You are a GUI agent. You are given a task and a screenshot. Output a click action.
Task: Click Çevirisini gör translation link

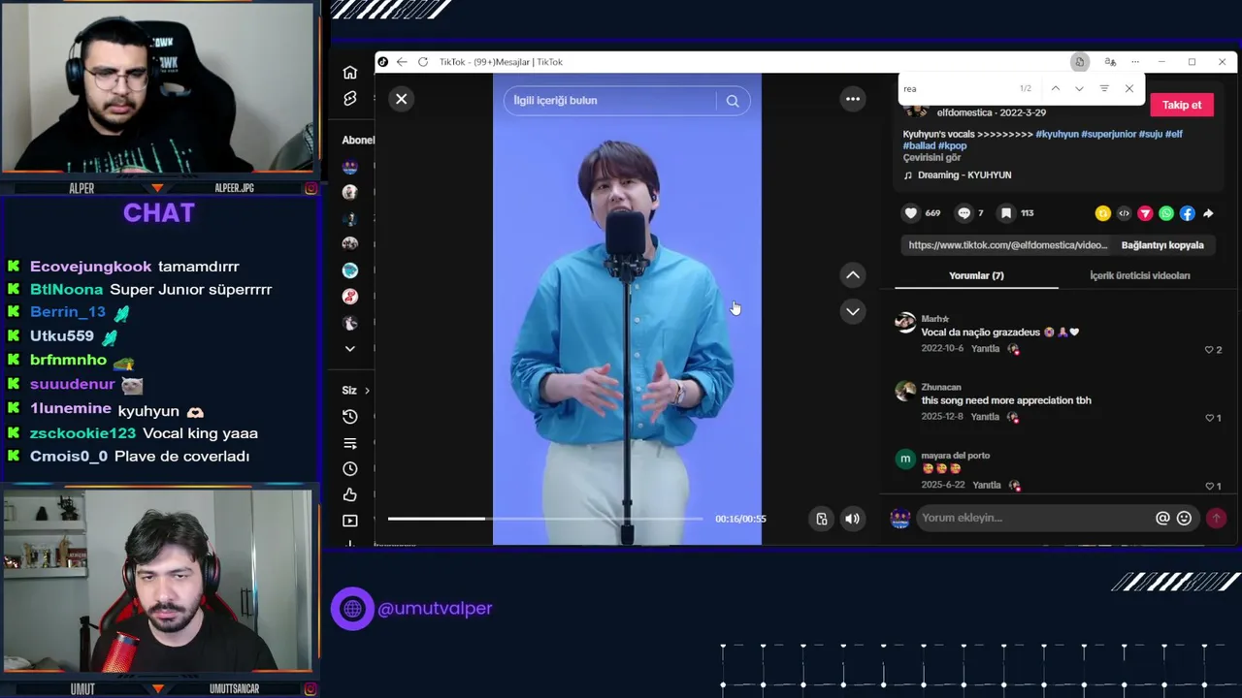click(931, 158)
